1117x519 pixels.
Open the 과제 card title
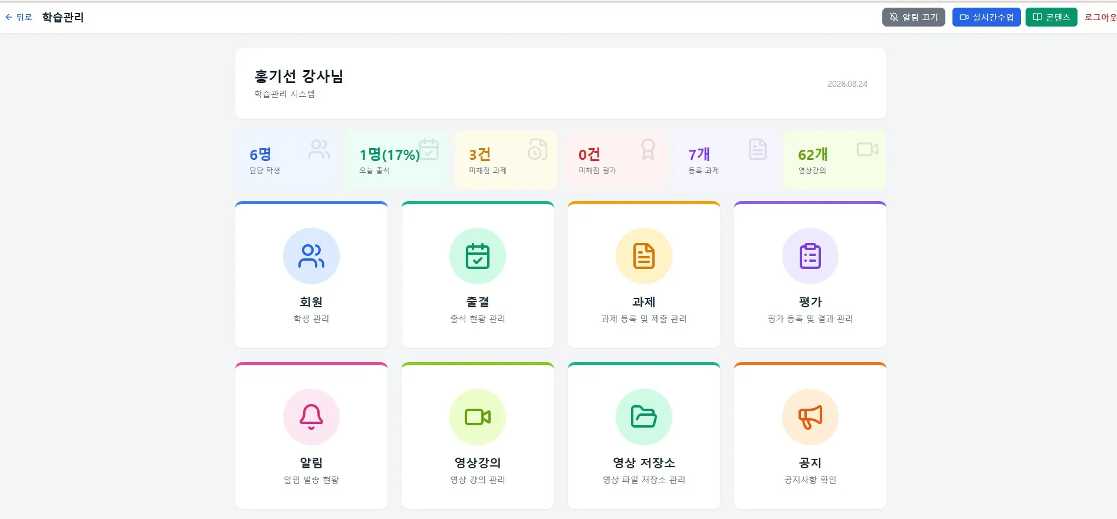pyautogui.click(x=644, y=302)
